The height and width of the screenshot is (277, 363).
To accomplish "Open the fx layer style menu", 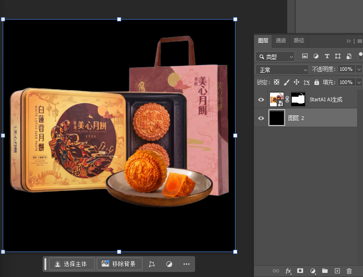I will [288, 271].
